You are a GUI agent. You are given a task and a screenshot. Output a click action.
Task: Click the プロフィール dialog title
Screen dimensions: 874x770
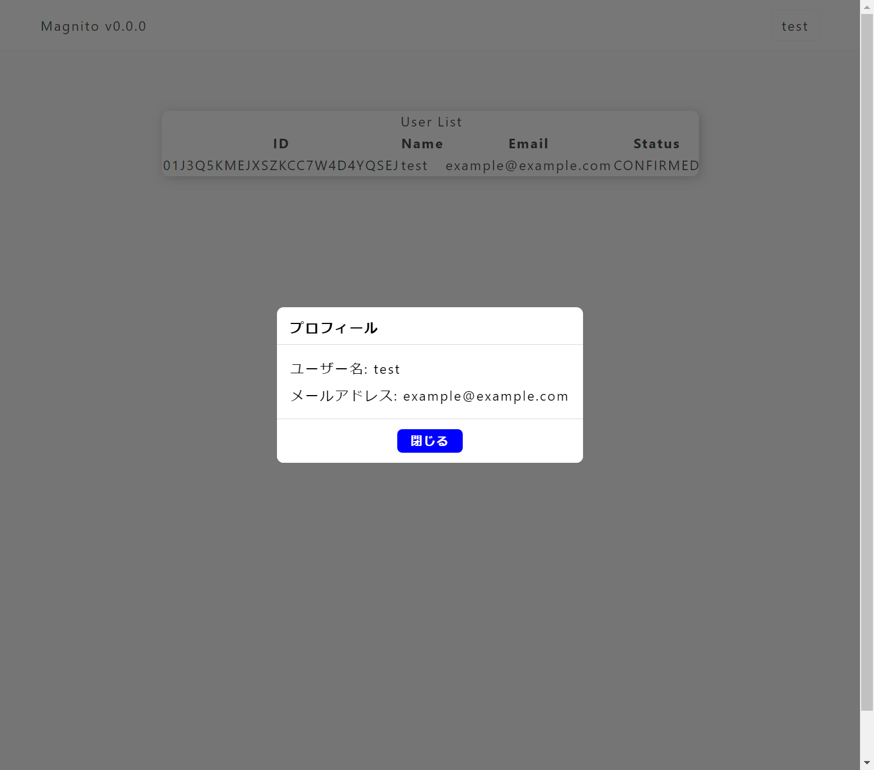(x=333, y=328)
